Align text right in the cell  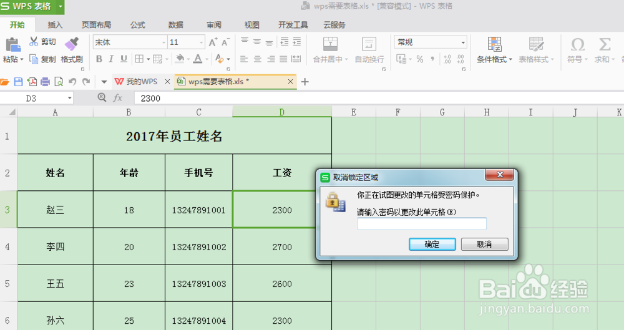pyautogui.click(x=271, y=59)
